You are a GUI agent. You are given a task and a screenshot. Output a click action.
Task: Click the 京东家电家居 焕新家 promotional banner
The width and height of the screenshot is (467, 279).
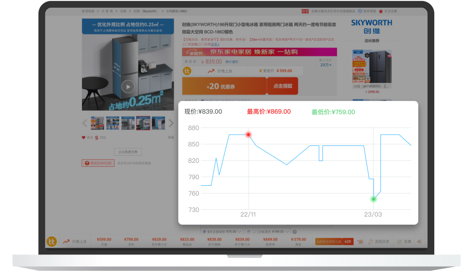[260, 52]
